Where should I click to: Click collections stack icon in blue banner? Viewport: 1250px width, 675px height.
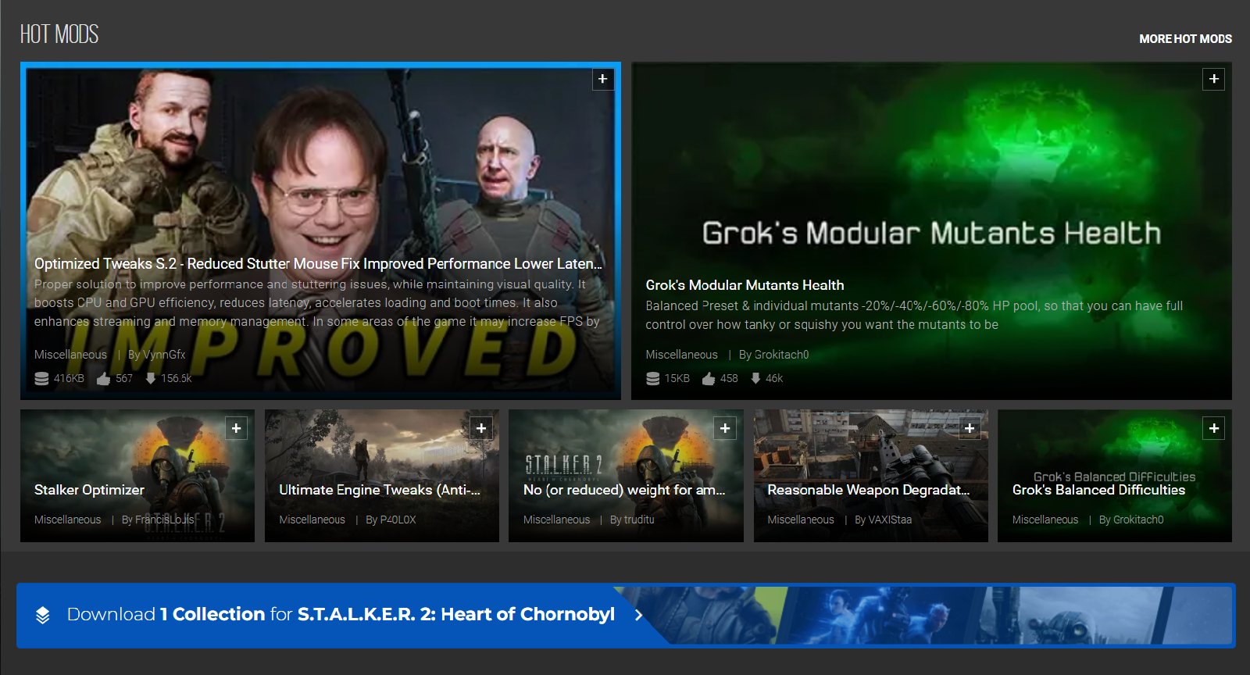[43, 615]
